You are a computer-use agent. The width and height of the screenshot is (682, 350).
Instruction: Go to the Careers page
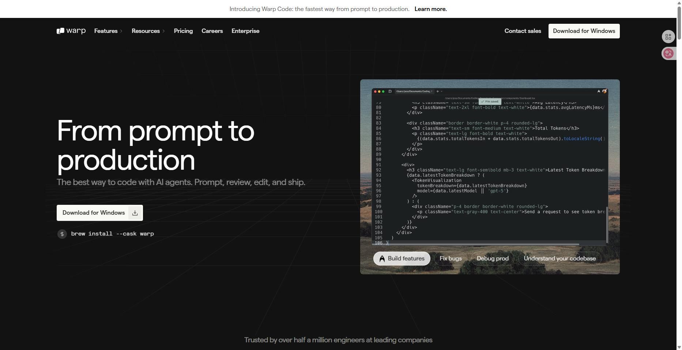click(x=212, y=31)
